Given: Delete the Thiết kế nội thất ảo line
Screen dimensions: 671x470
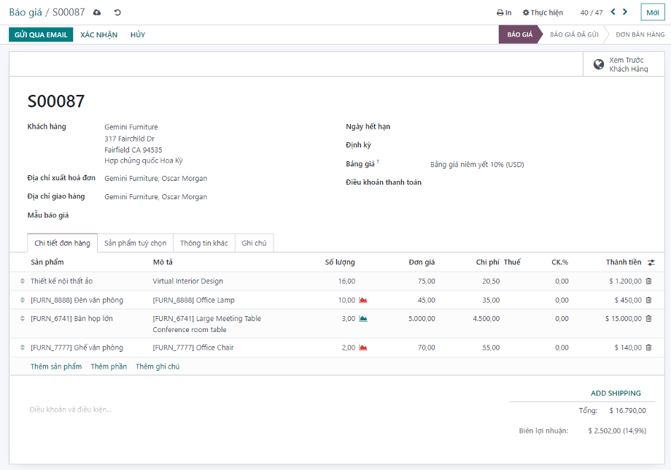Looking at the screenshot, I should tap(648, 281).
